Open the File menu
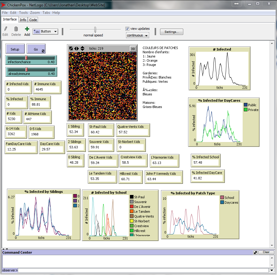277x275 pixels. (x=5, y=13)
